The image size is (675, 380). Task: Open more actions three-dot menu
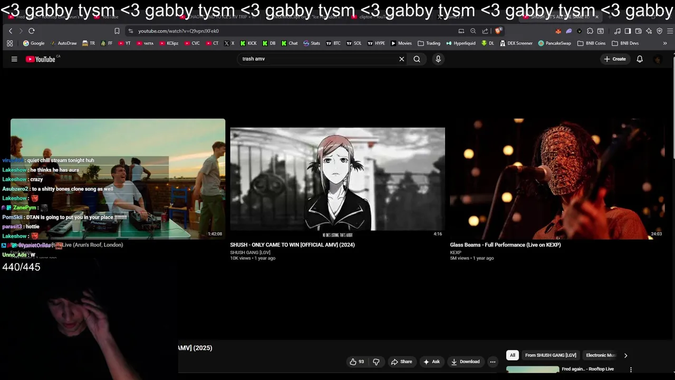click(x=493, y=362)
